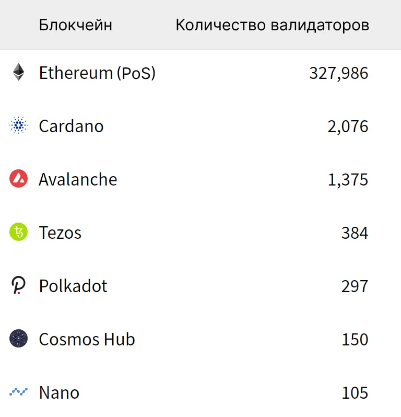Click the Nano zigzag logo icon
401x417 pixels.
(19, 391)
